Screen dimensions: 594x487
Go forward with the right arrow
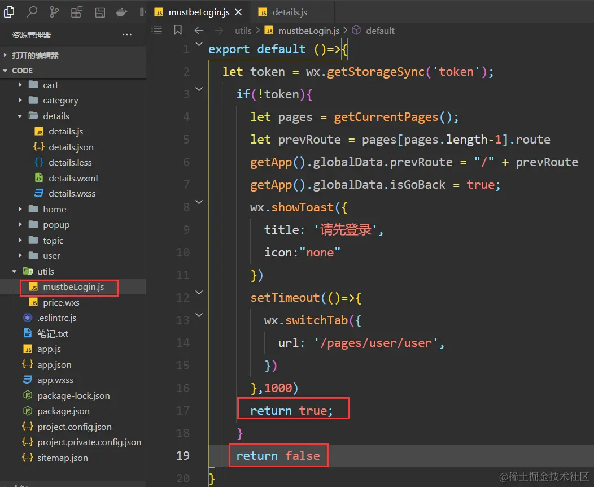[219, 31]
